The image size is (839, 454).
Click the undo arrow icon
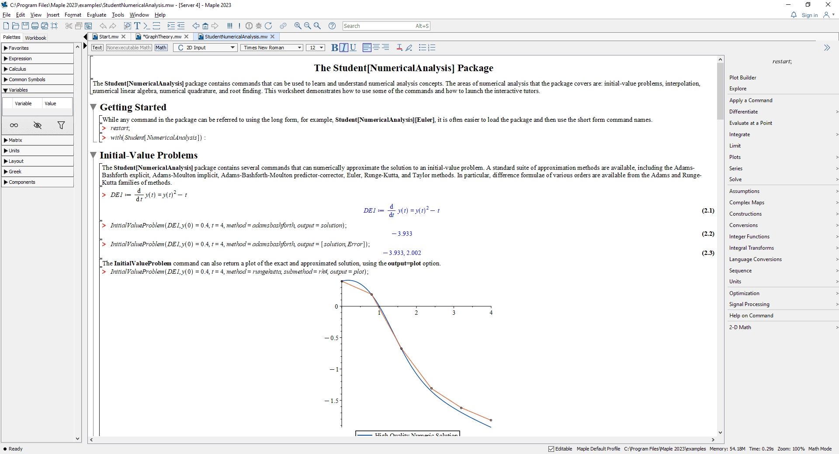tap(103, 26)
